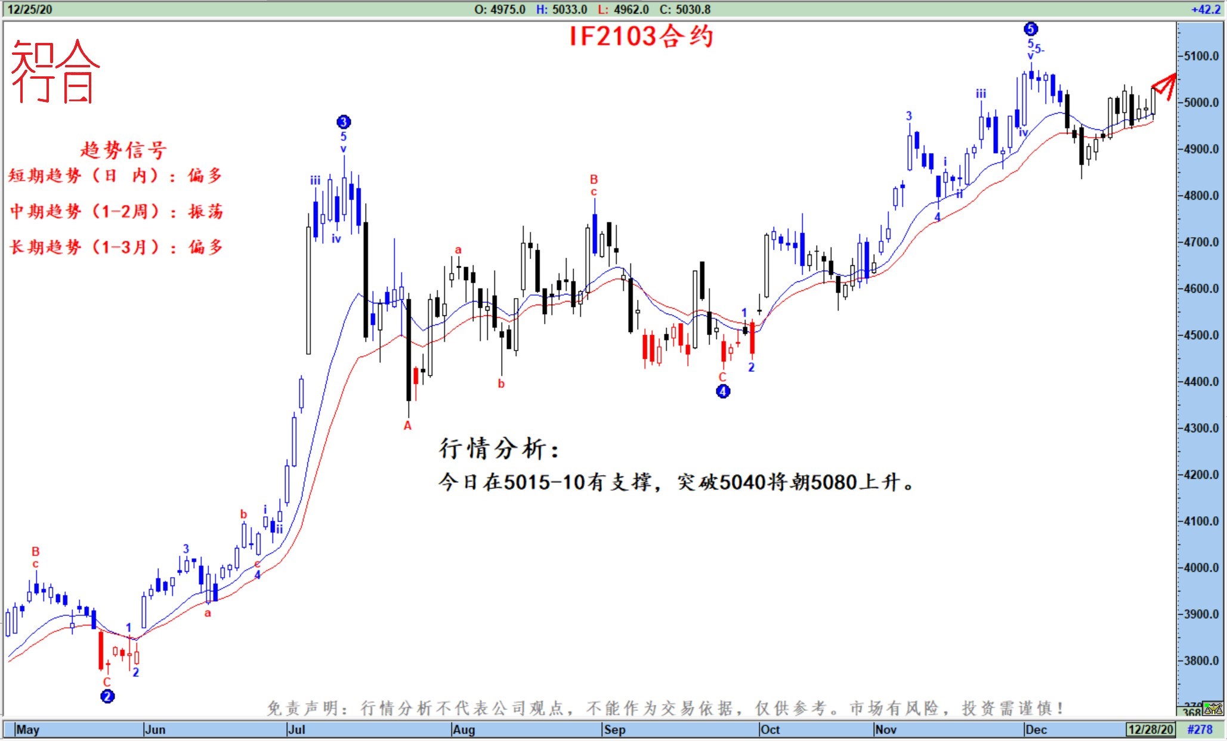
Task: Click the Dec label on the time axis
Action: [x=1036, y=730]
